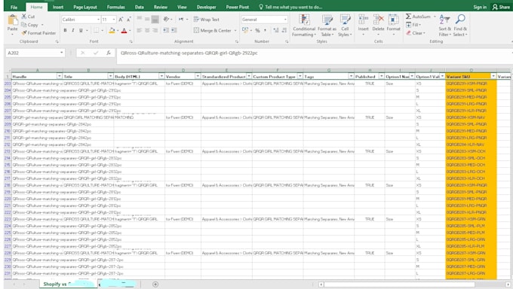Click the Fill Color bucket icon
Screen dimensions: 513x289
pos(112,30)
